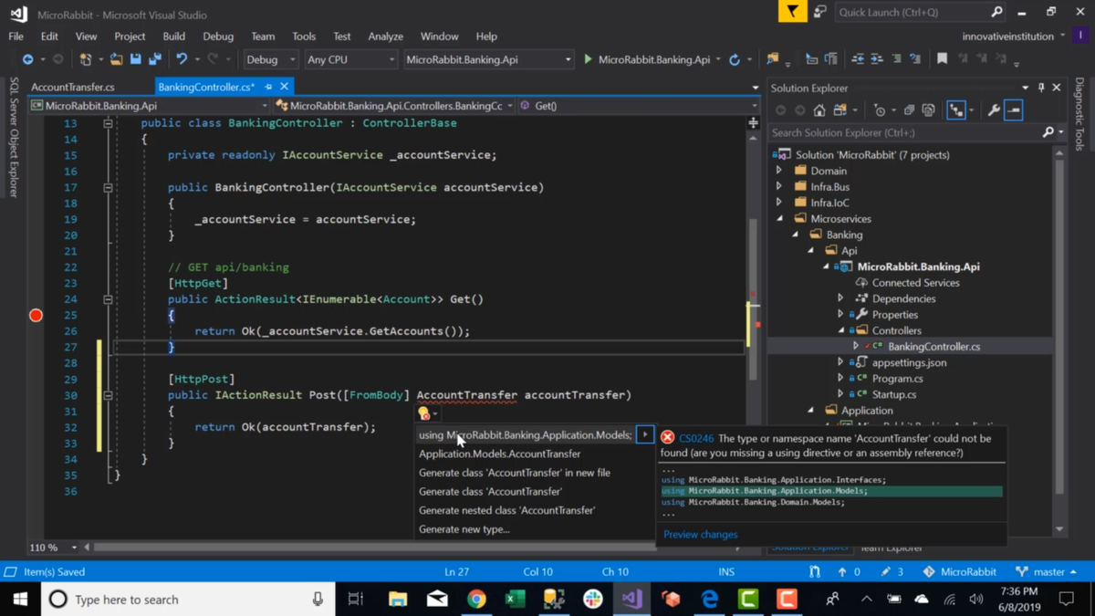1095x616 pixels.
Task: Switch to the AccountTransfer.cs tab
Action: click(x=73, y=87)
